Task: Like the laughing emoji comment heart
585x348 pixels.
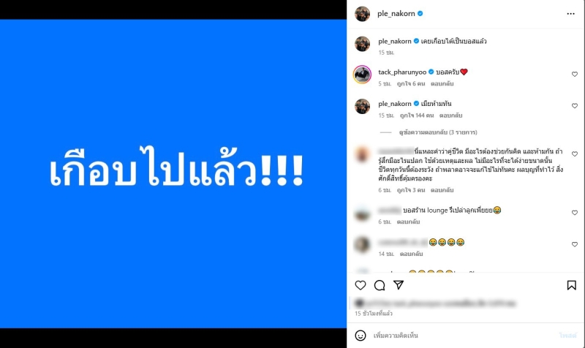Action: click(575, 244)
